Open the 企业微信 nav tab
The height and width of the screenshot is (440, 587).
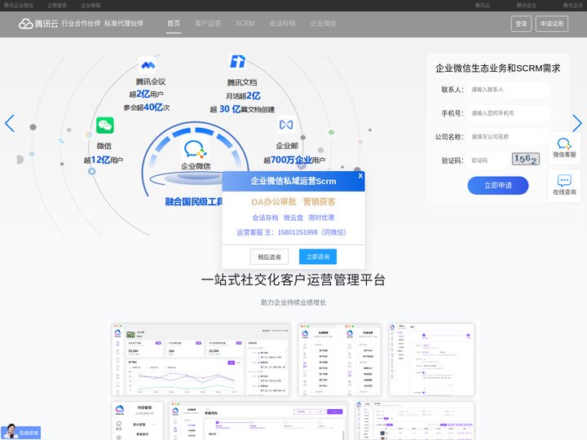click(323, 24)
